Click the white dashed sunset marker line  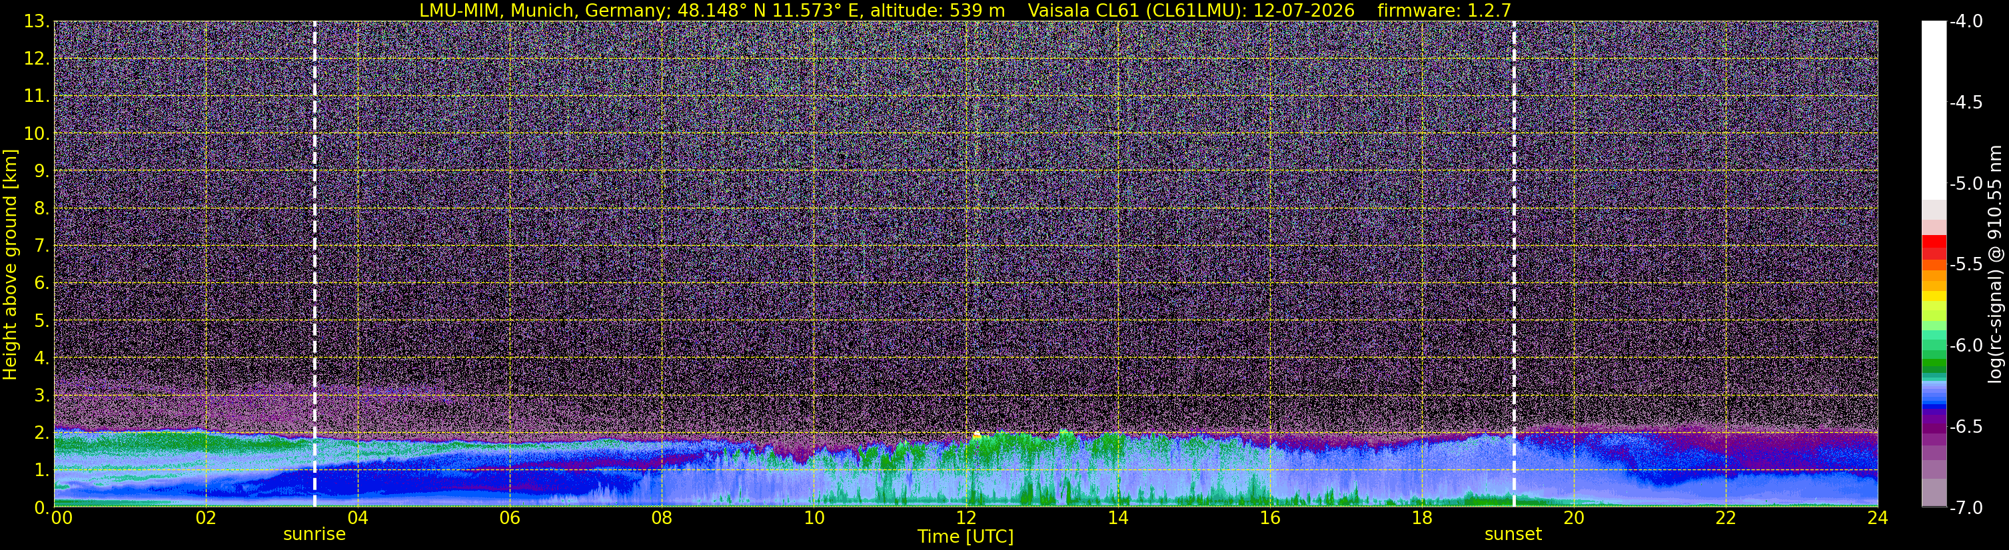(1514, 264)
